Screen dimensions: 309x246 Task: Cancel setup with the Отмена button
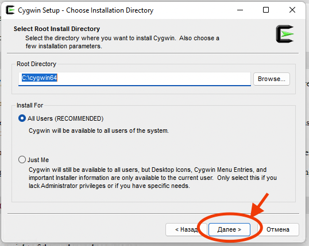(278, 229)
